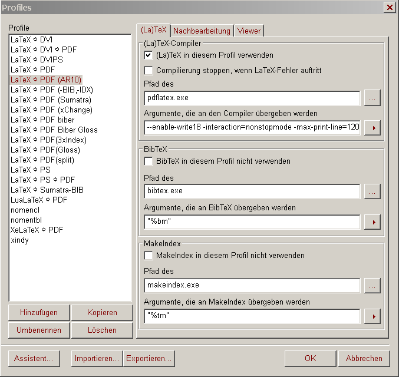Click the pdflatex.exe path field
Image resolution: width=399 pixels, height=377 pixels.
point(252,98)
